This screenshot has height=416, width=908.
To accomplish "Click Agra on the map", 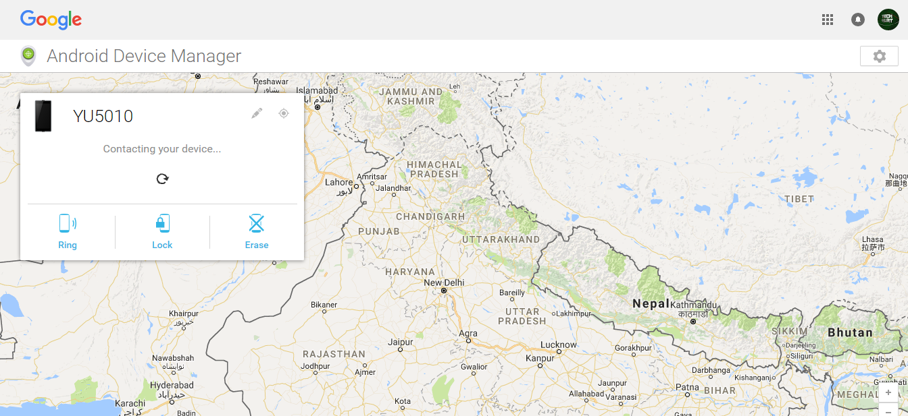I will [x=468, y=333].
